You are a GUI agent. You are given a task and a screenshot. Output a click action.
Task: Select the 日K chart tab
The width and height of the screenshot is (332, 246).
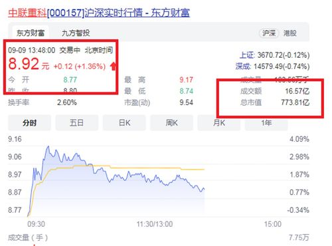point(124,122)
